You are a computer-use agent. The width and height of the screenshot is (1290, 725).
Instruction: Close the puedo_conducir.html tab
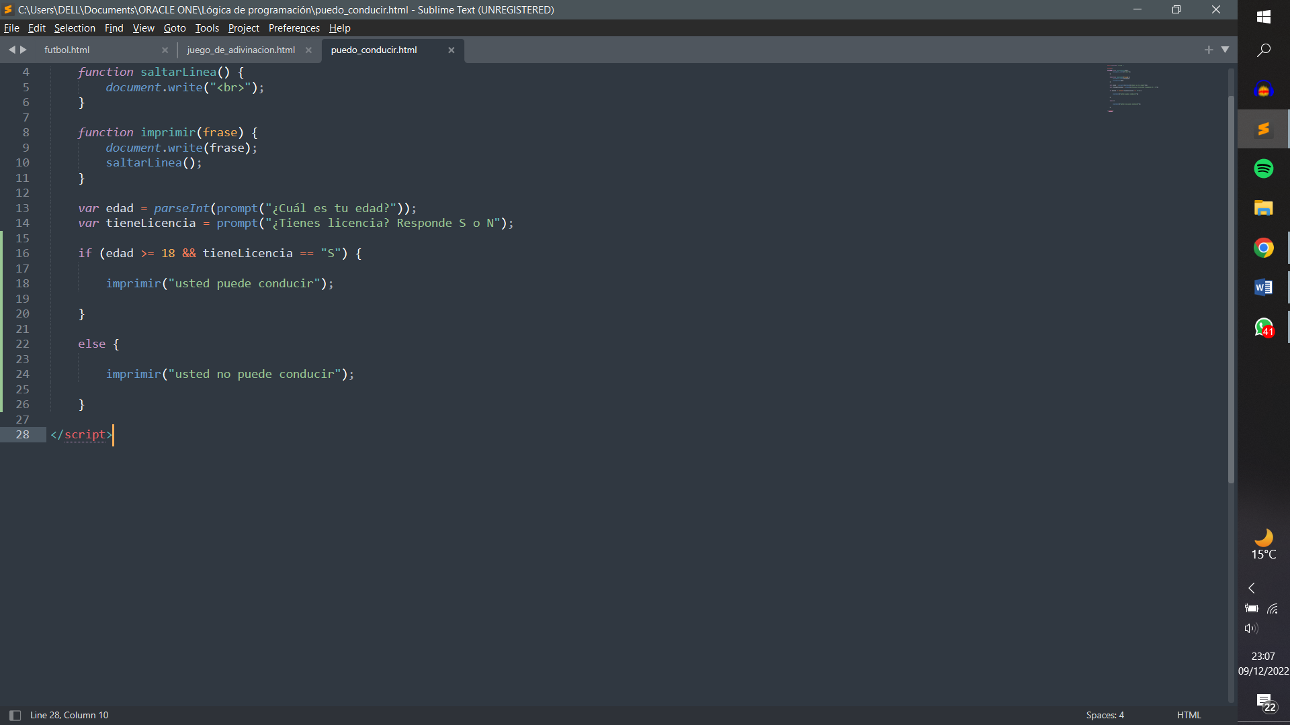(x=451, y=50)
